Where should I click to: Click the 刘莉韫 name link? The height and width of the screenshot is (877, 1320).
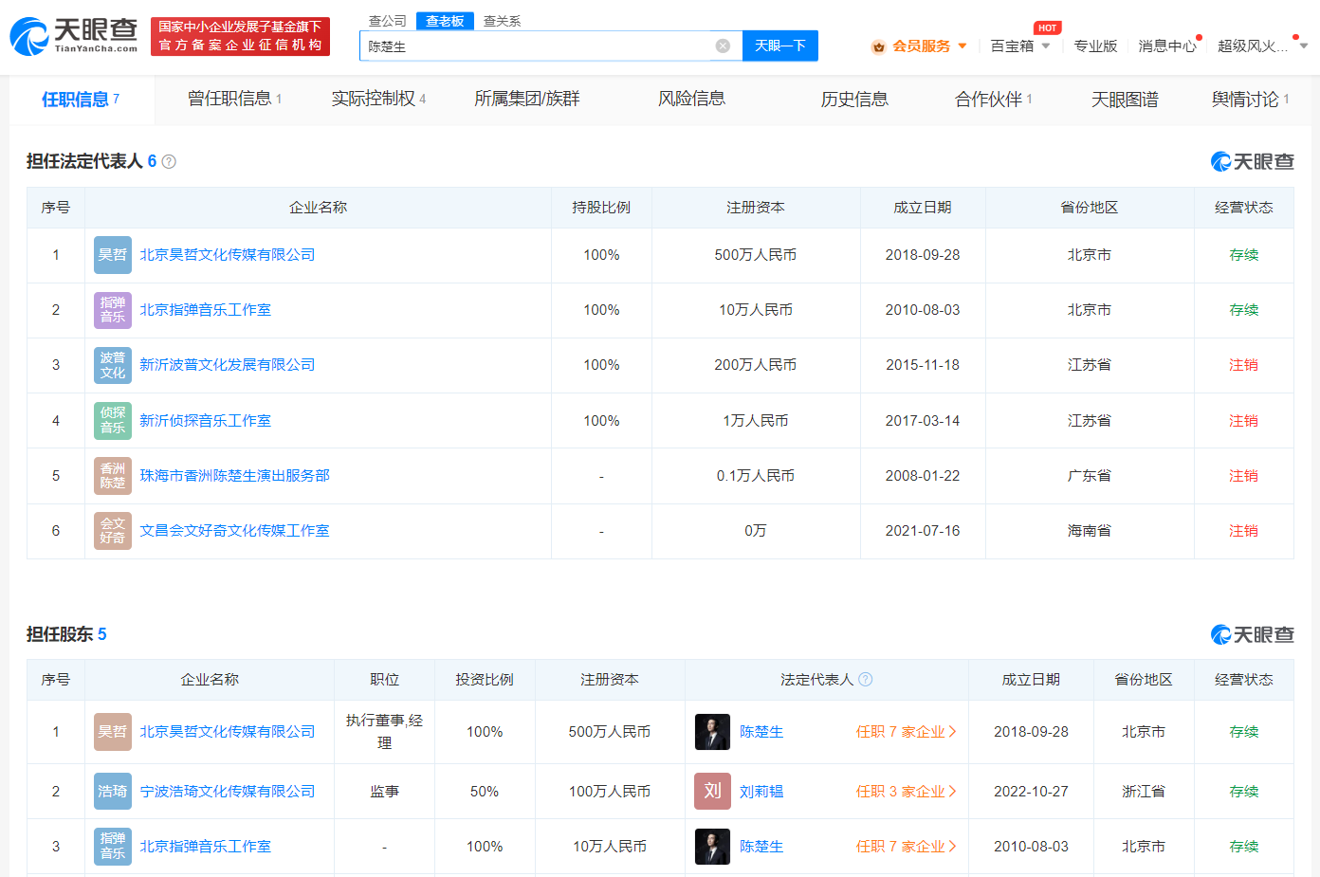point(761,792)
